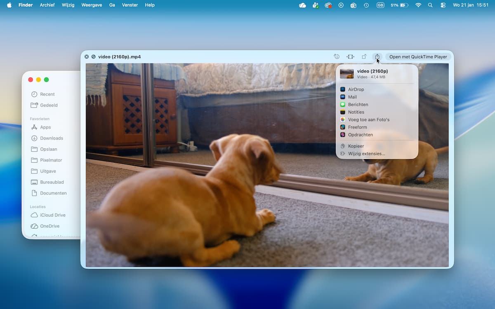Click the full-screen icon beside video title

(94, 57)
